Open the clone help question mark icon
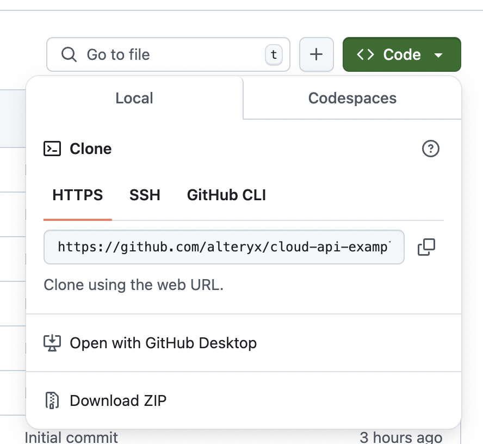The height and width of the screenshot is (444, 483). [430, 149]
